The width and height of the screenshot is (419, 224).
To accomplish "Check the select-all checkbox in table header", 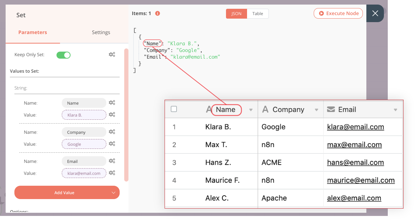I will coord(174,109).
